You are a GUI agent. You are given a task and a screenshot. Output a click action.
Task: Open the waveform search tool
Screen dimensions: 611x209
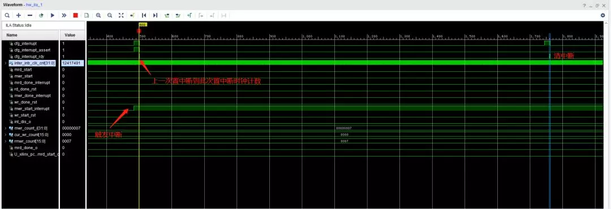pos(7,15)
